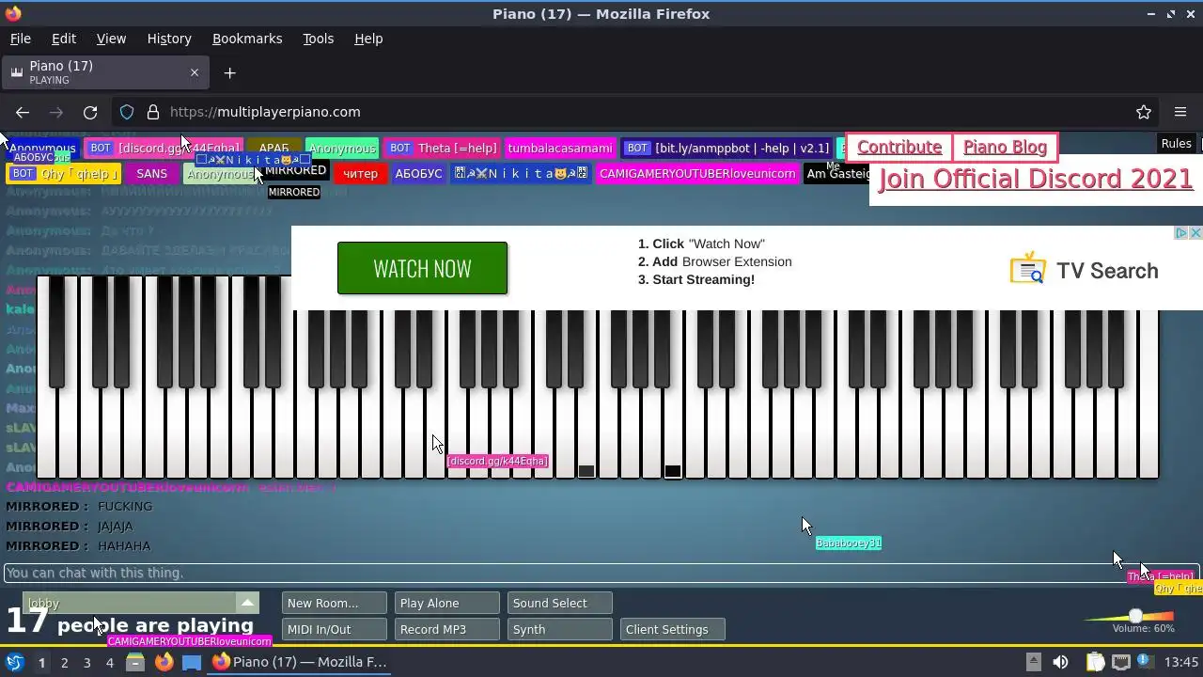
Task: Open MIDI In/Out settings
Action: (334, 629)
